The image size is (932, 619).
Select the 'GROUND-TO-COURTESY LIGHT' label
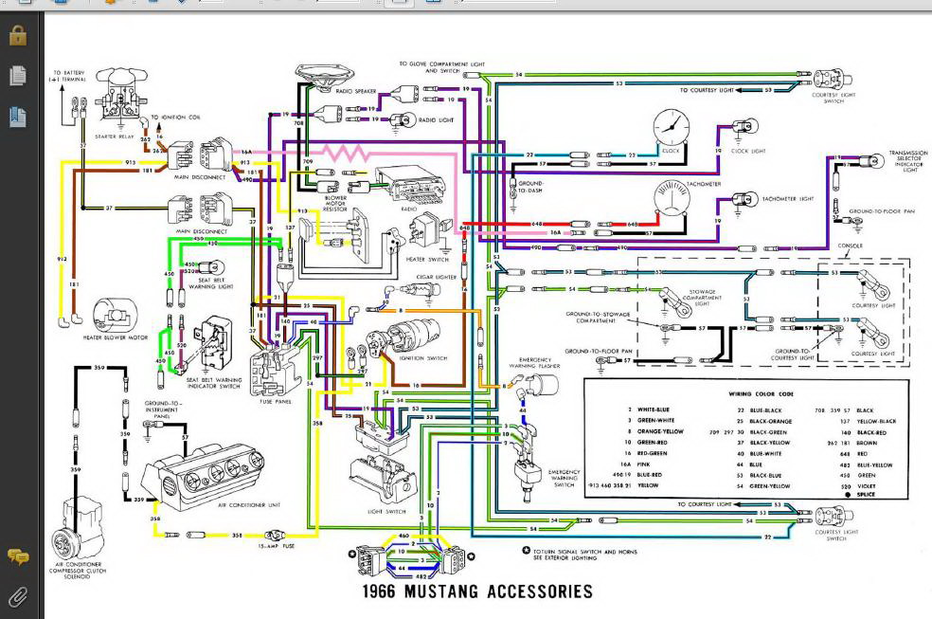tap(793, 355)
